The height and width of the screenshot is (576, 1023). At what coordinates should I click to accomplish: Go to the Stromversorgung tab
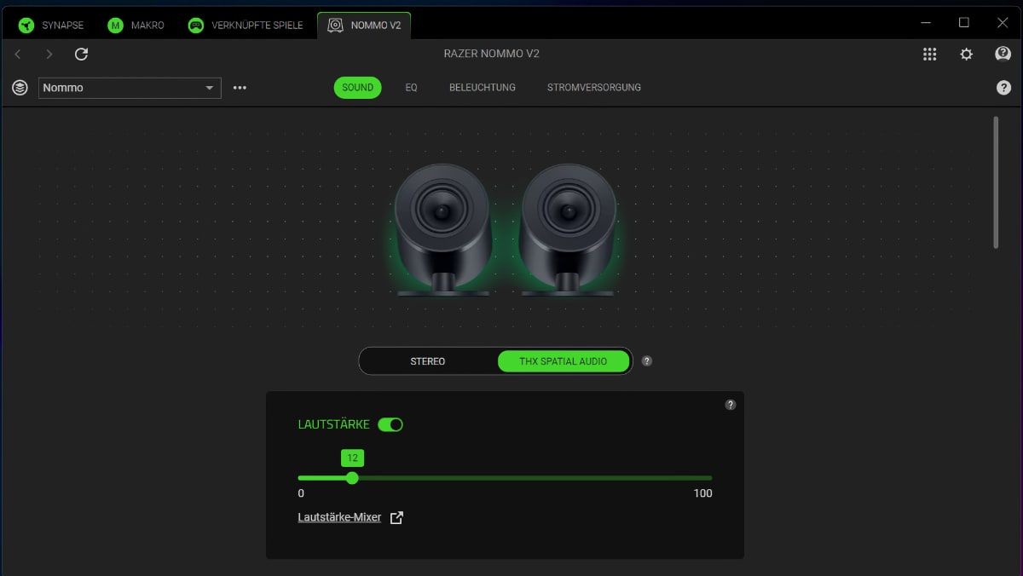pos(593,88)
